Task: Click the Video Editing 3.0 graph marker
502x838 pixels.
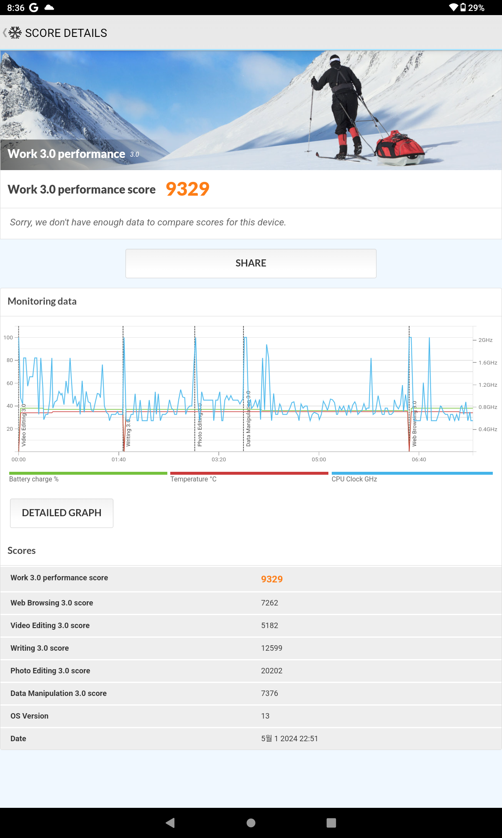Action: 24,425
